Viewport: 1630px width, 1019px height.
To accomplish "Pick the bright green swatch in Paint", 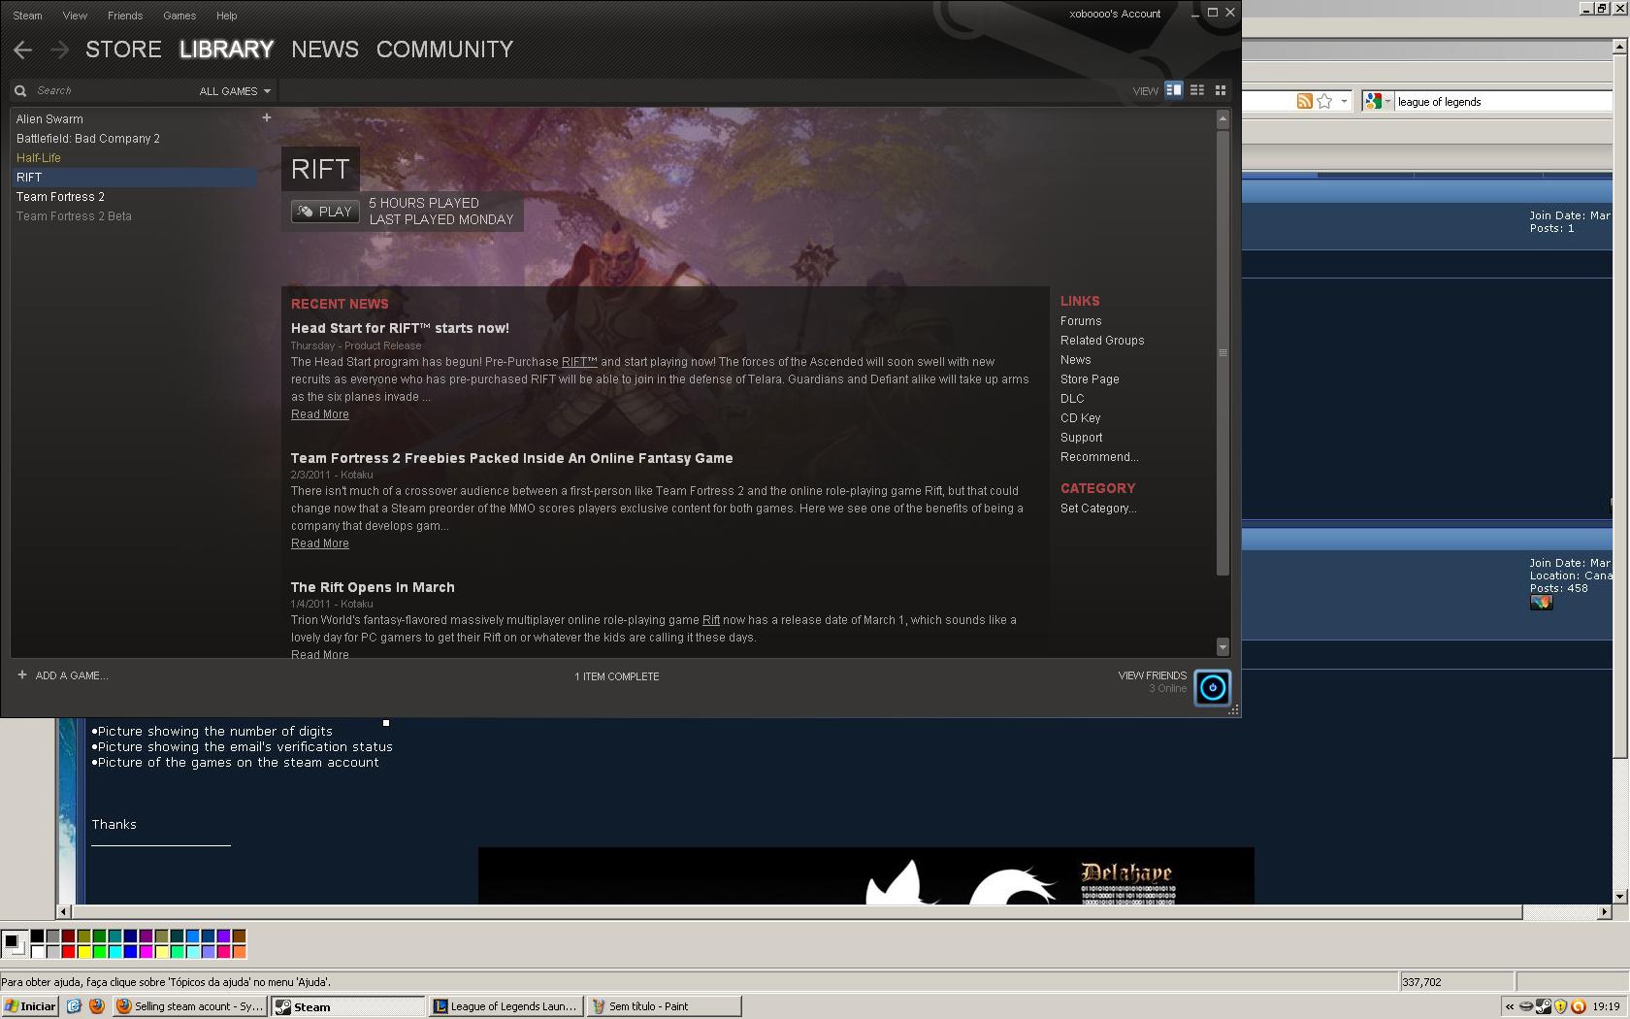I will click(100, 951).
